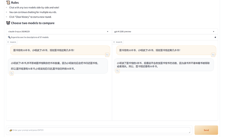The width and height of the screenshot is (229, 137).
Task: Click Model A's response message bubble
Action: point(58,66)
